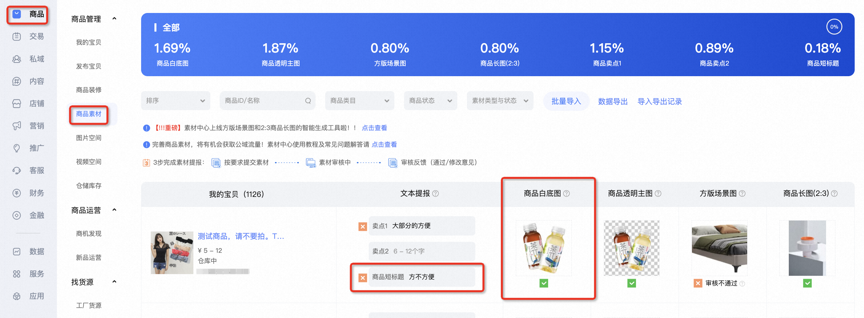The height and width of the screenshot is (318, 864).
Task: Open 我的宝贝 menu item
Action: click(x=89, y=43)
